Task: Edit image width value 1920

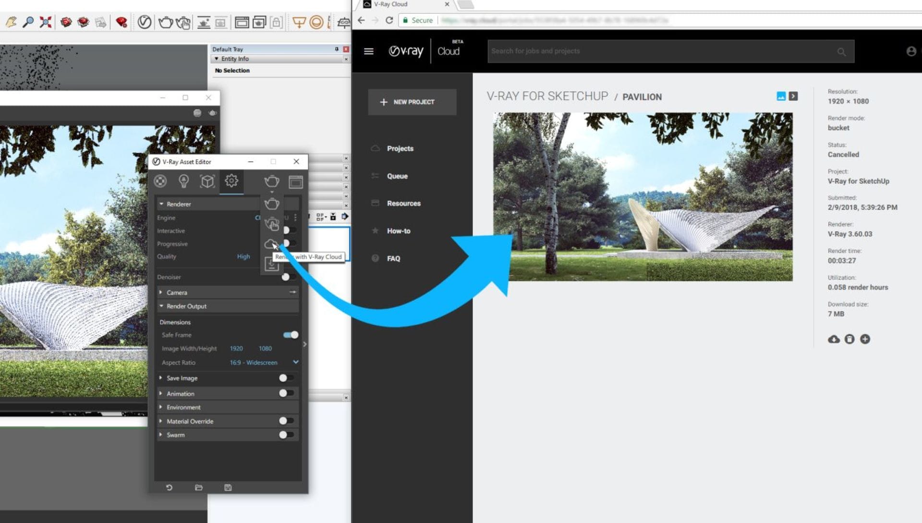Action: pyautogui.click(x=236, y=348)
